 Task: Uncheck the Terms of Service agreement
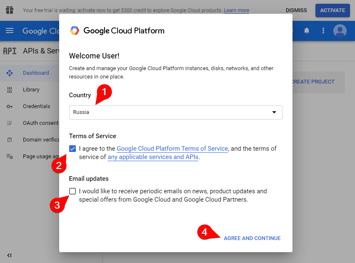pyautogui.click(x=72, y=149)
